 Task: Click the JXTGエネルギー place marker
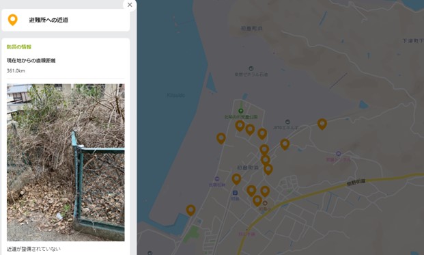[x=287, y=122]
